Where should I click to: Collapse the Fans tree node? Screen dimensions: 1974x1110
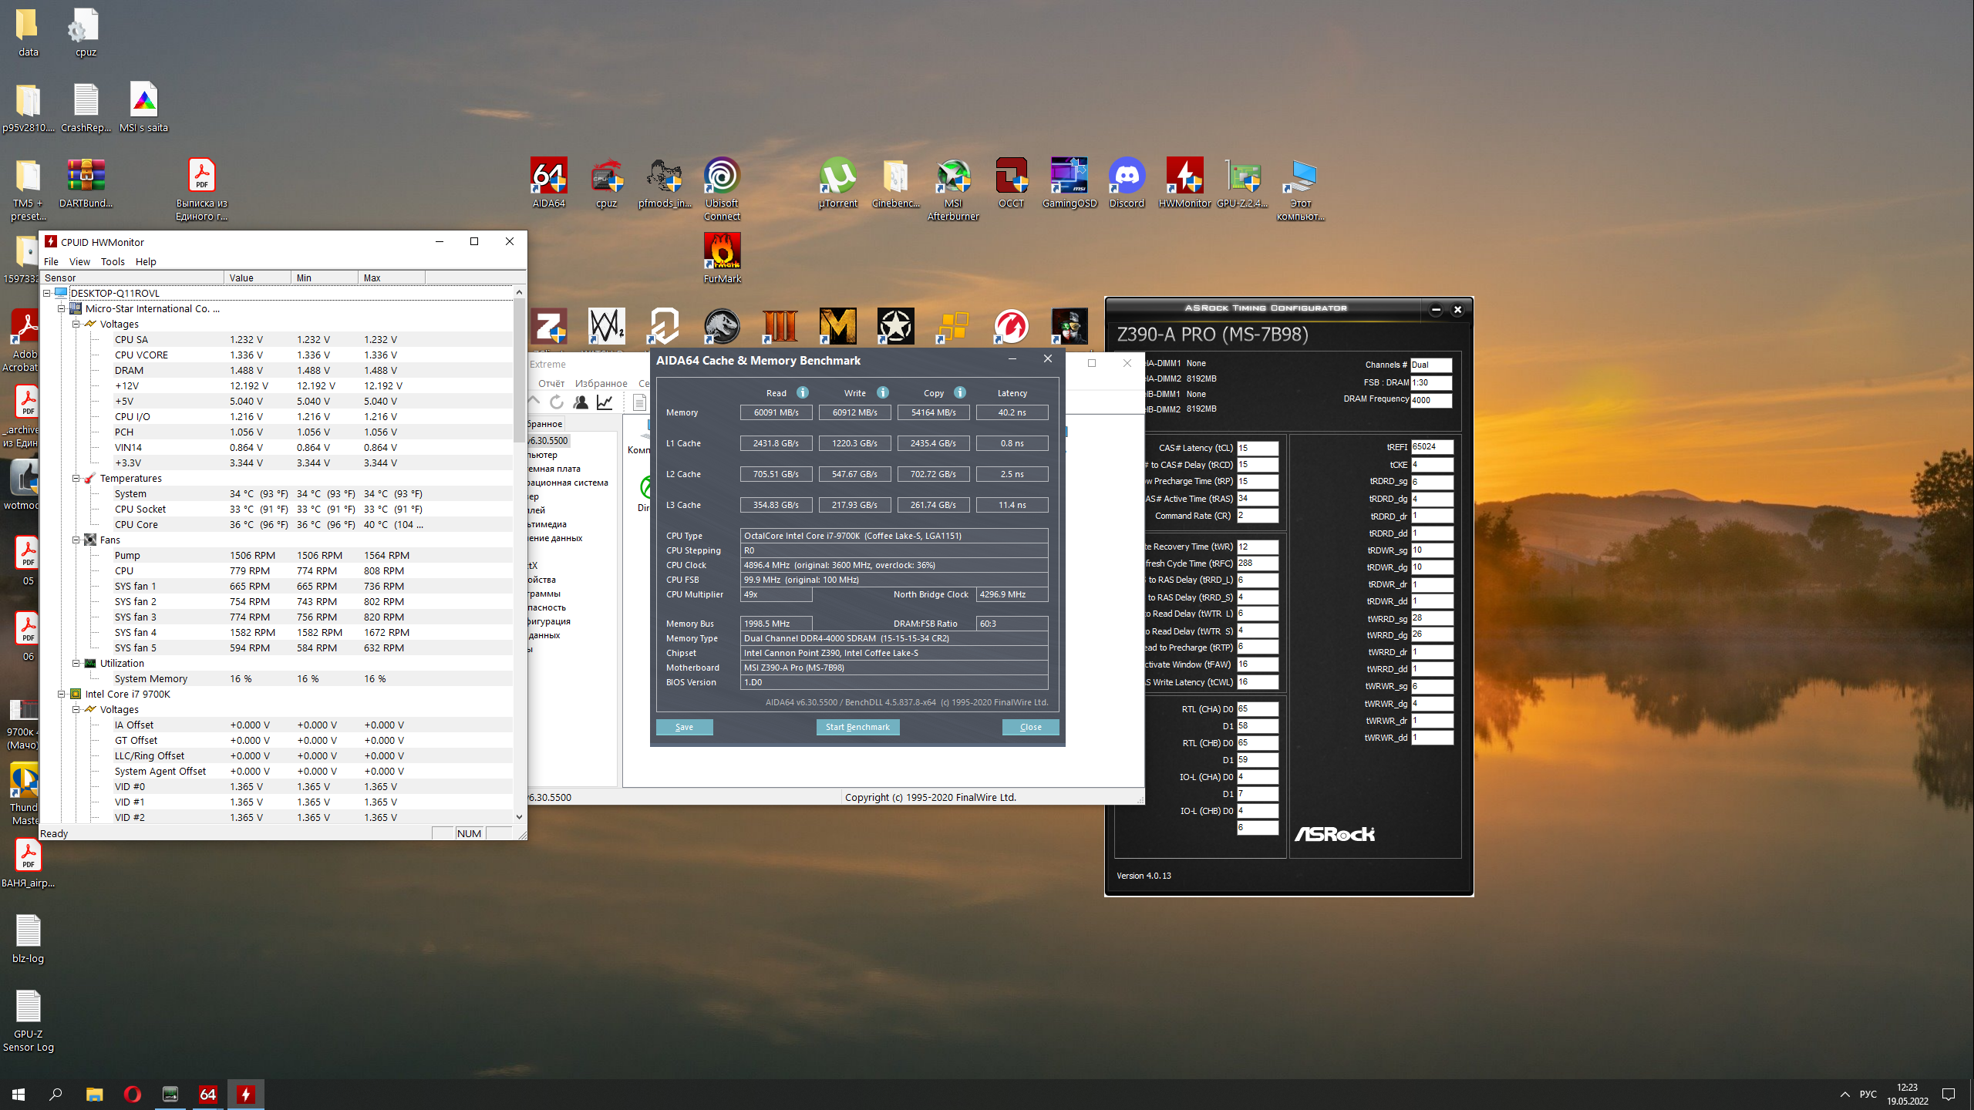76,540
